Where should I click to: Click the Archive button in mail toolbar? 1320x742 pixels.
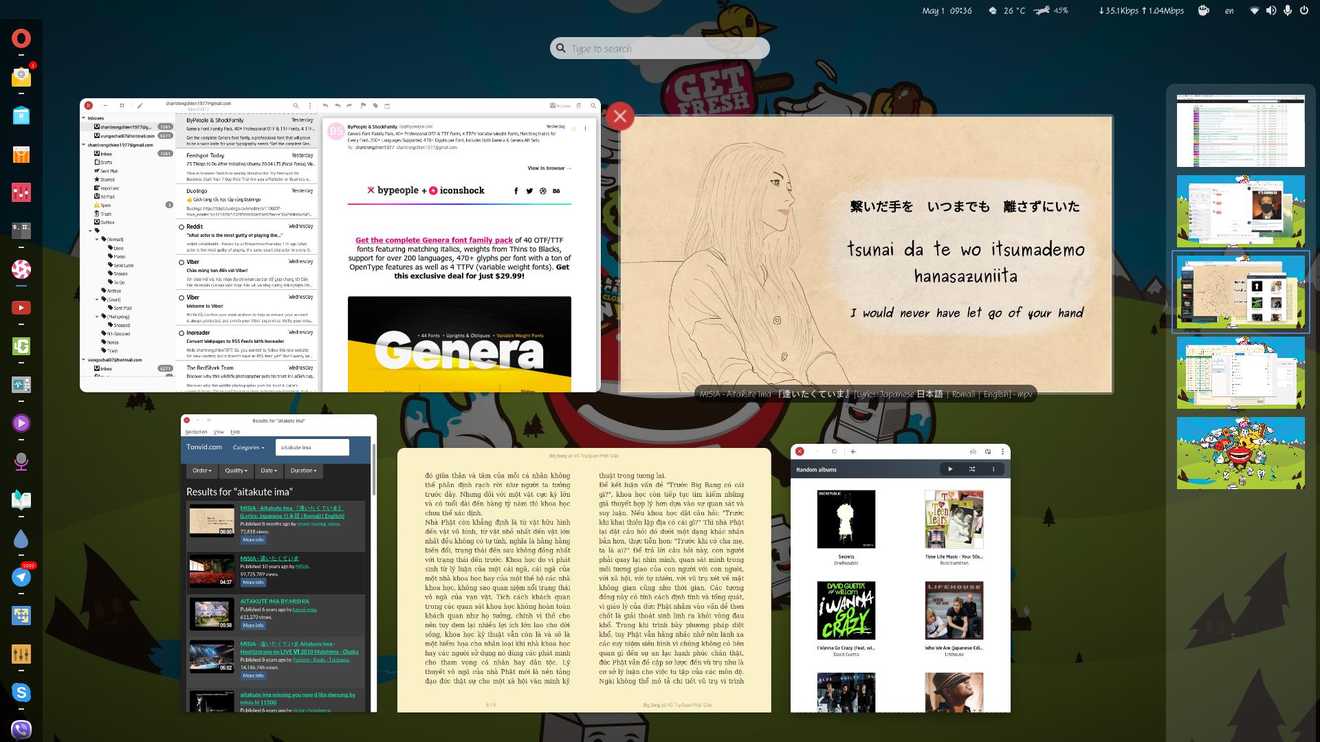[x=560, y=106]
